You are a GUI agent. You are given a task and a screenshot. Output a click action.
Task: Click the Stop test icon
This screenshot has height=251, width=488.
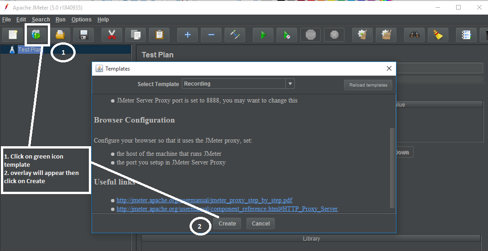(x=310, y=35)
